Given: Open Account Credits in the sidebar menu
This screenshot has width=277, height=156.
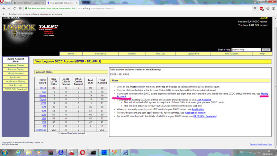Looking at the screenshot, I should (16, 69).
